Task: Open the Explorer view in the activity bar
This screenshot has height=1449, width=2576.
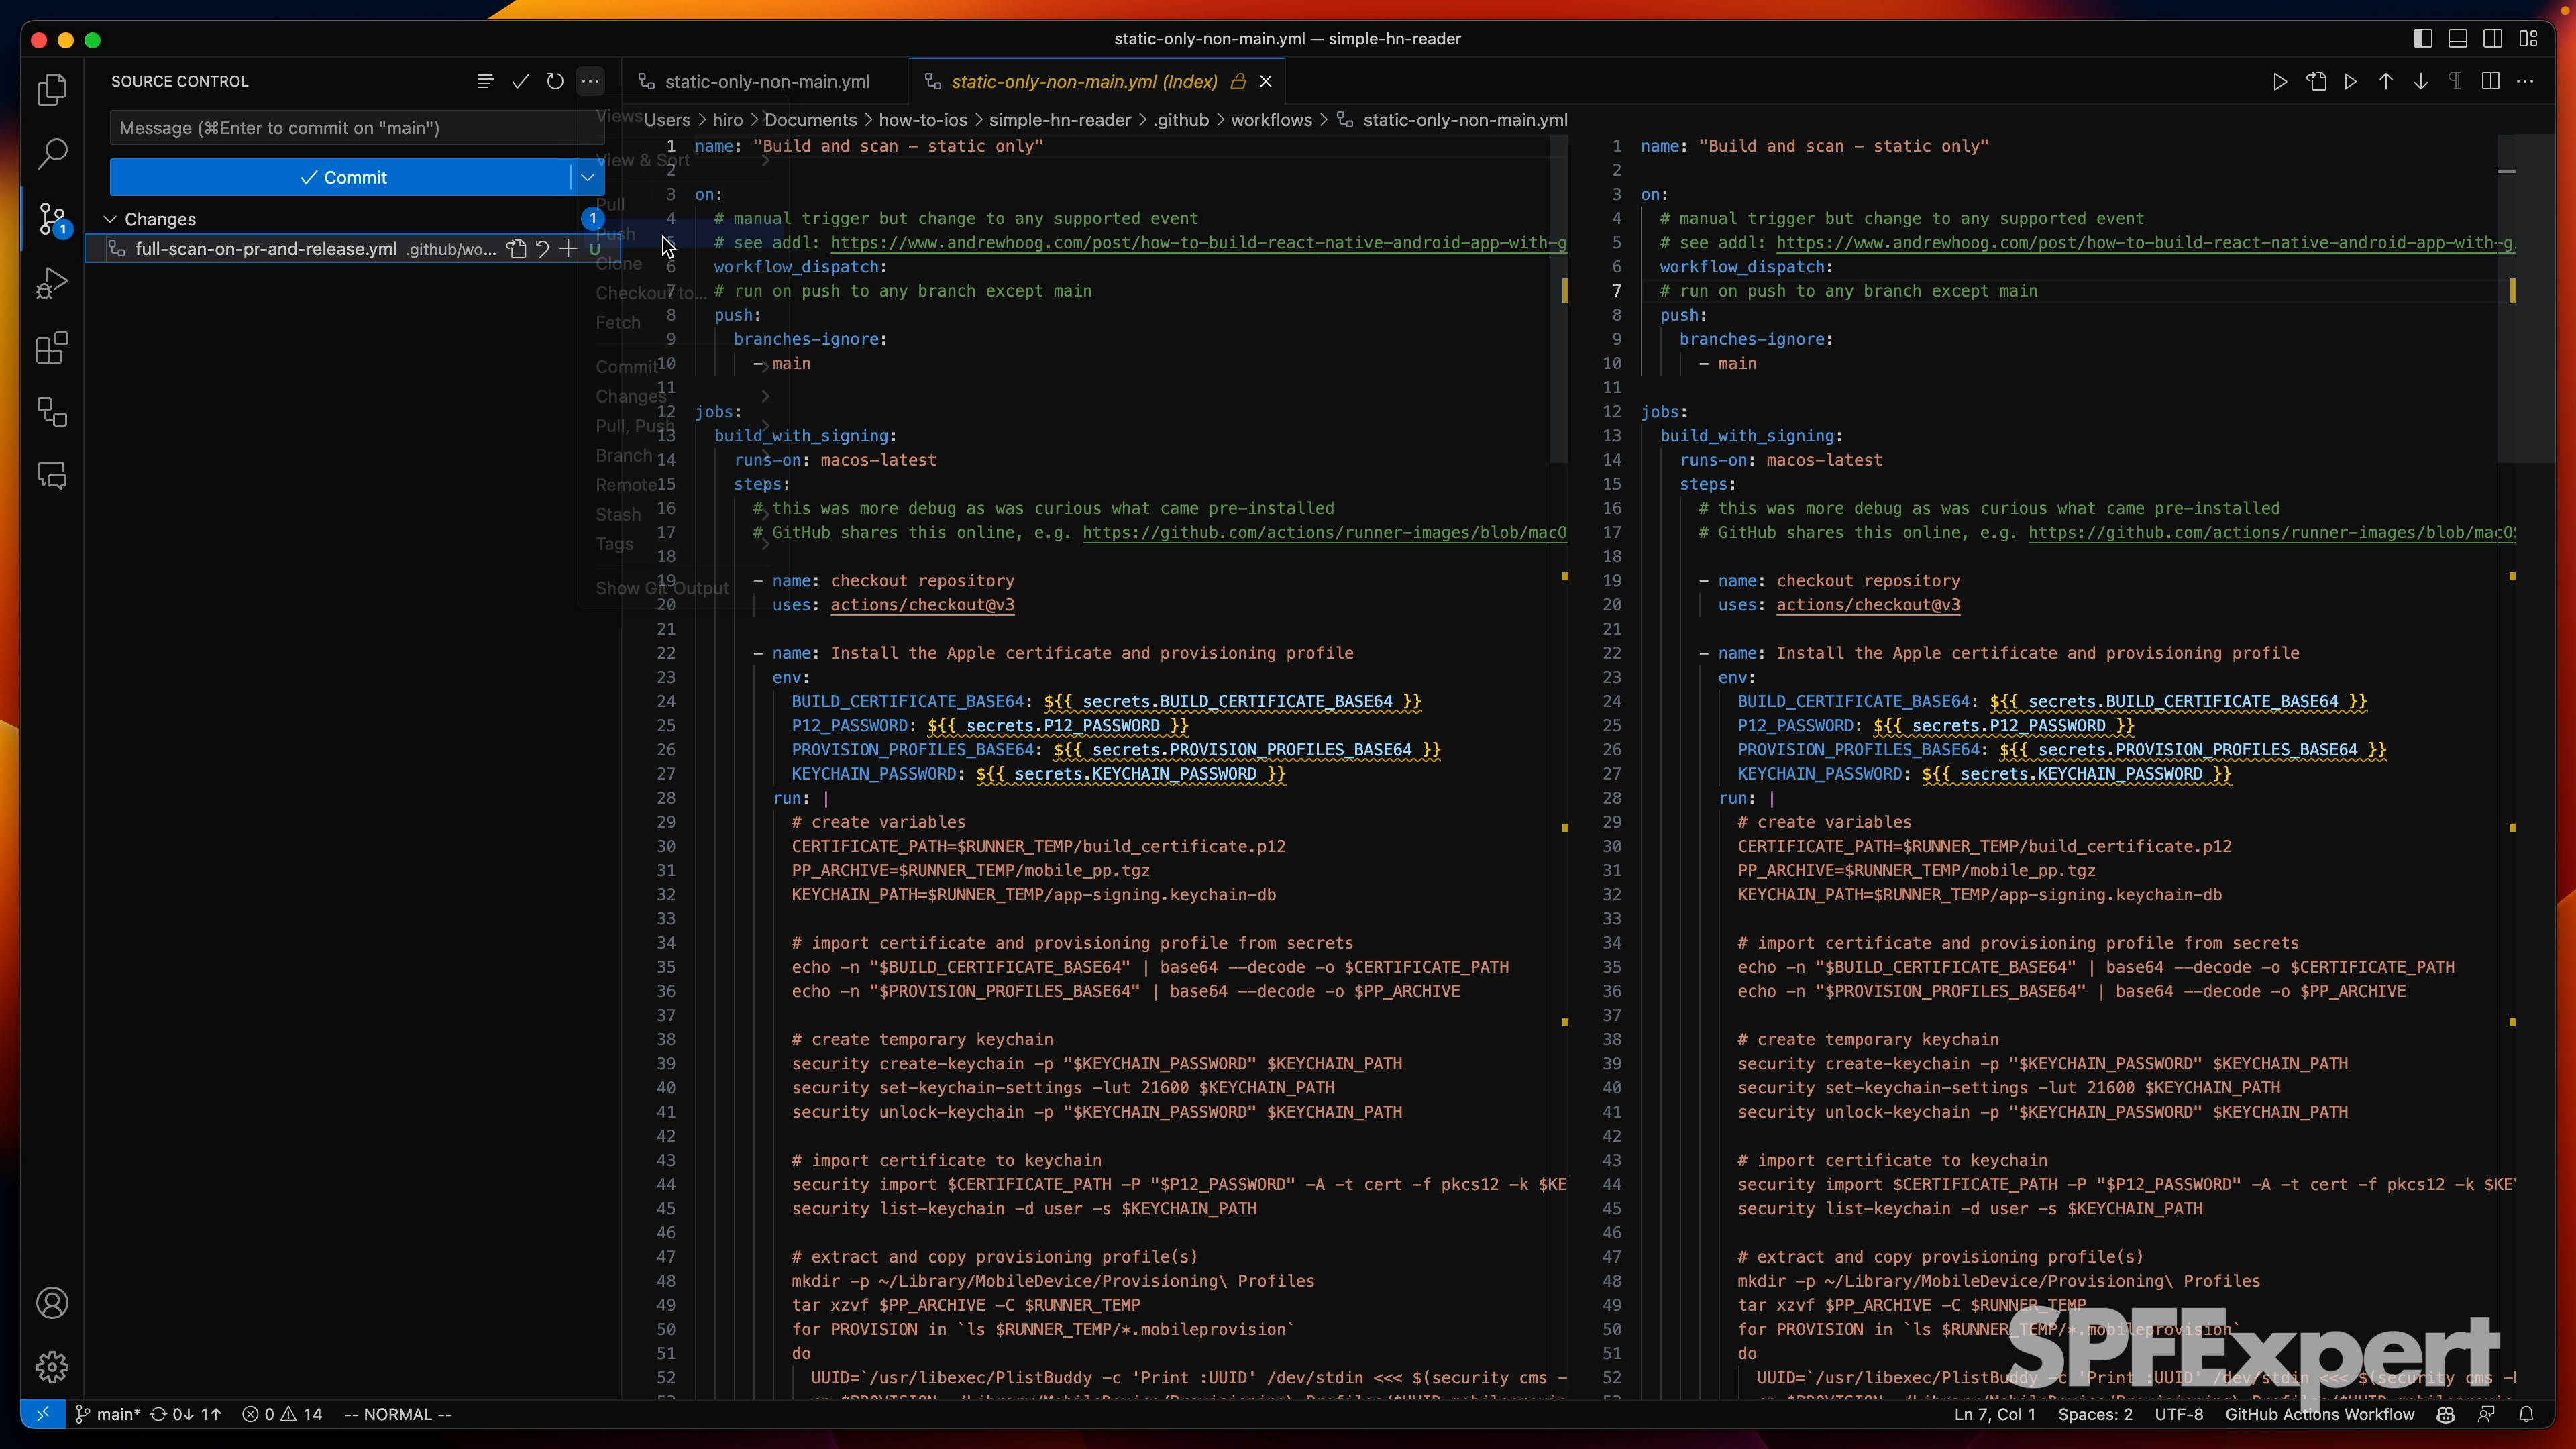Action: (x=52, y=90)
